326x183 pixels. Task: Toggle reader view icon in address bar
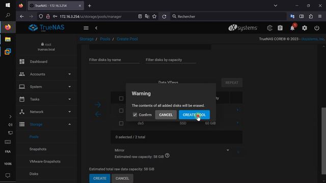point(140,16)
